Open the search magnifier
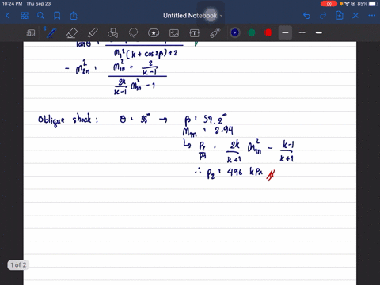 [x=40, y=16]
